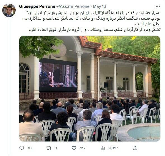Image resolution: width=165 pixels, height=156 pixels.
Task: Open the @Assafir_Perrone handle link
Action: pyautogui.click(x=73, y=6)
